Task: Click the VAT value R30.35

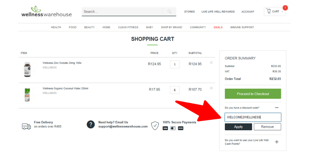Action: [277, 71]
